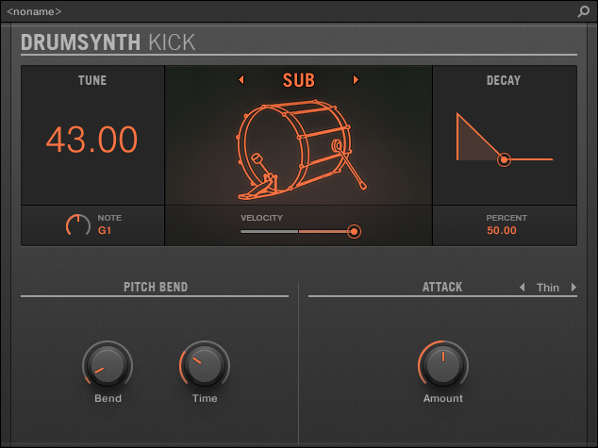Click the Pitch Bend section header
The width and height of the screenshot is (598, 448).
pyautogui.click(x=155, y=287)
